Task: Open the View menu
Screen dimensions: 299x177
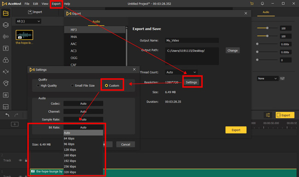Action: 45,4
